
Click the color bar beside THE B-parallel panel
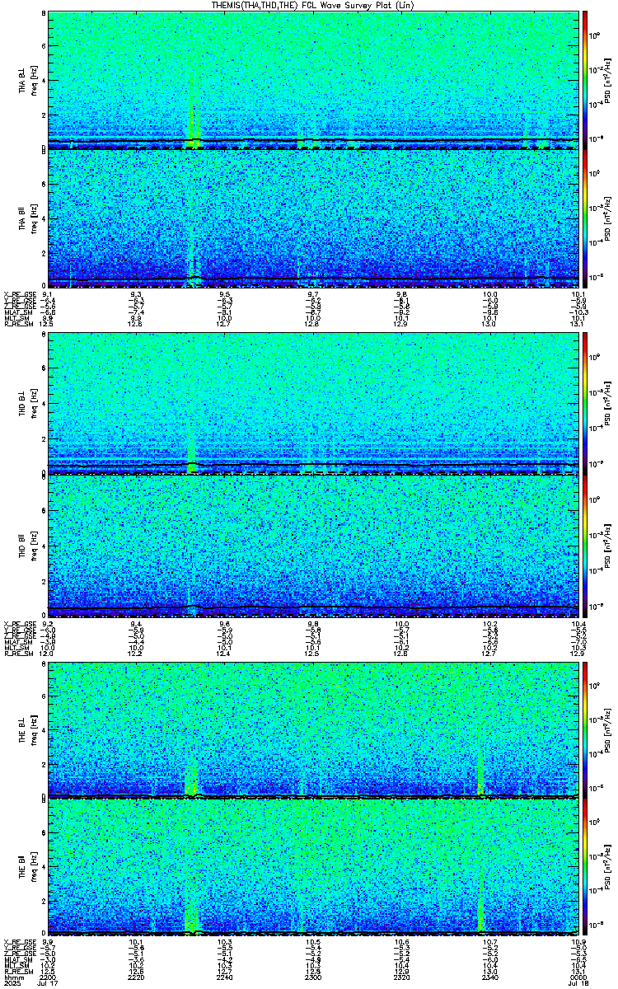coord(585,868)
